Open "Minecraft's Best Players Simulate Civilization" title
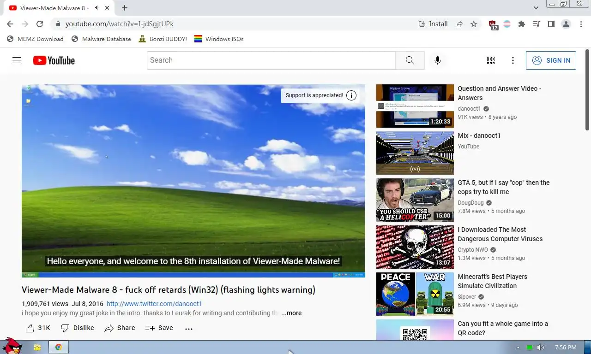The image size is (591, 354). 492,281
